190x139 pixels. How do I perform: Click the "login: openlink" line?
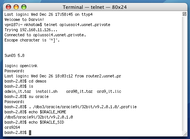(21, 66)
